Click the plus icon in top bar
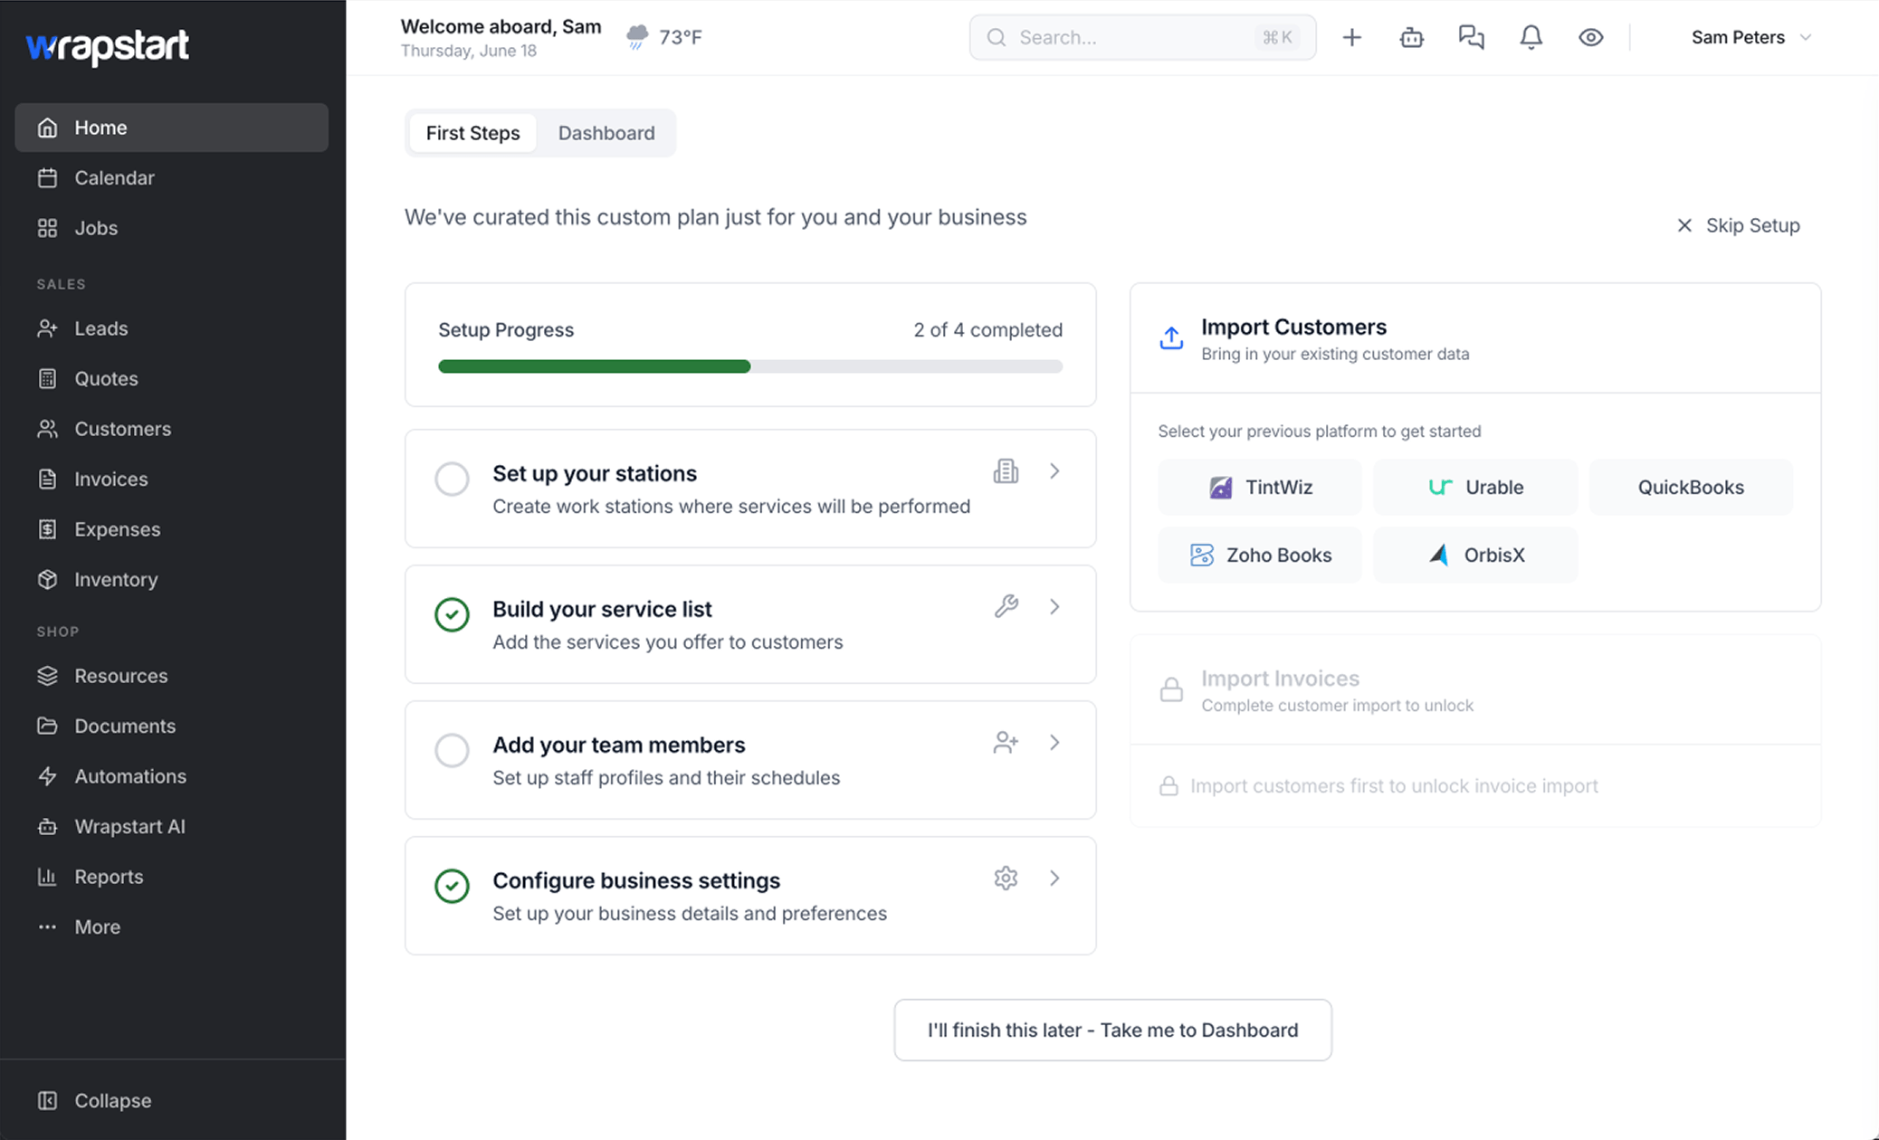 coord(1351,37)
